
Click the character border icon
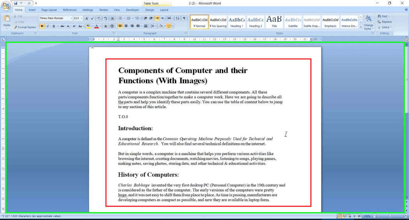pos(112,18)
